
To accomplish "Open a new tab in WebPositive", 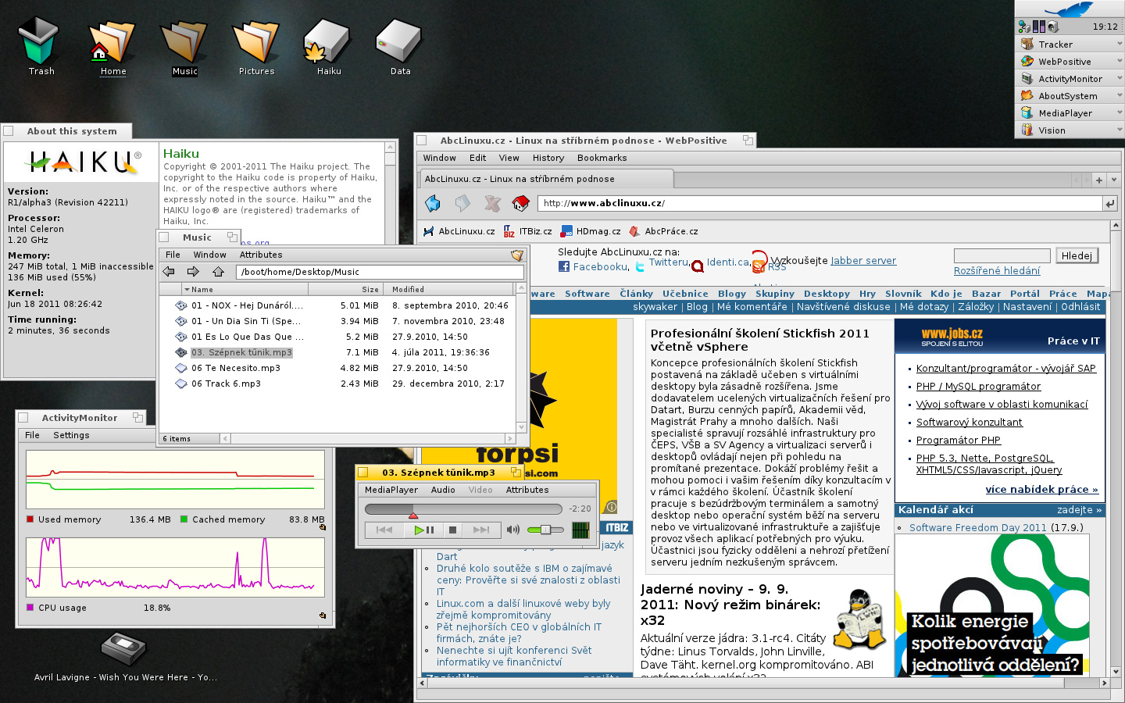I will pyautogui.click(x=1098, y=180).
